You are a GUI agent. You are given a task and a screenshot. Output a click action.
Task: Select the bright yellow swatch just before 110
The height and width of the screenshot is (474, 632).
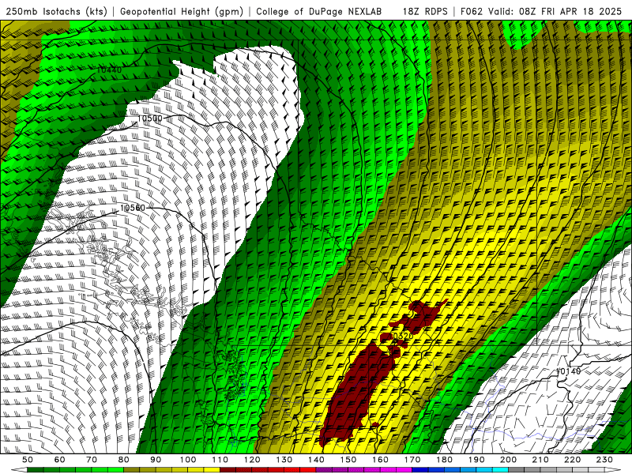(212, 470)
